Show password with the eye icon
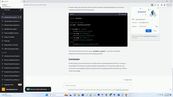The image size is (173, 97). tap(157, 26)
